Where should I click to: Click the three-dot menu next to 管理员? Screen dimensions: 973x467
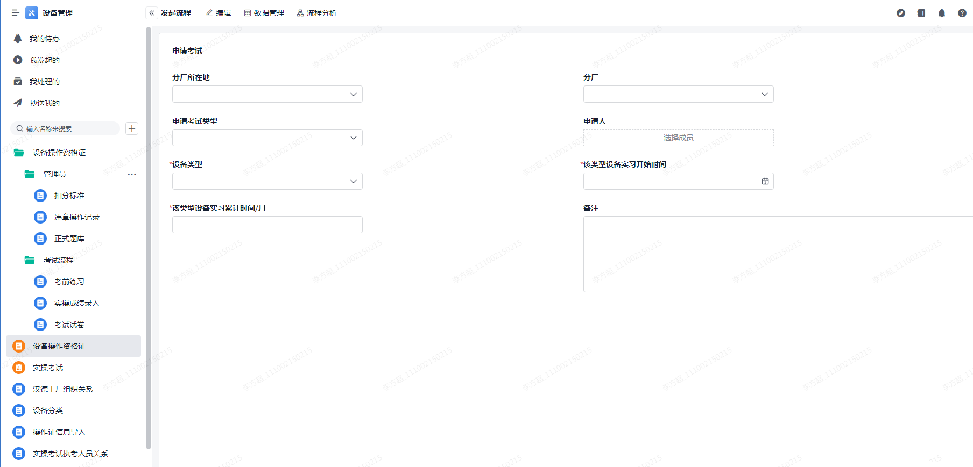pos(132,174)
